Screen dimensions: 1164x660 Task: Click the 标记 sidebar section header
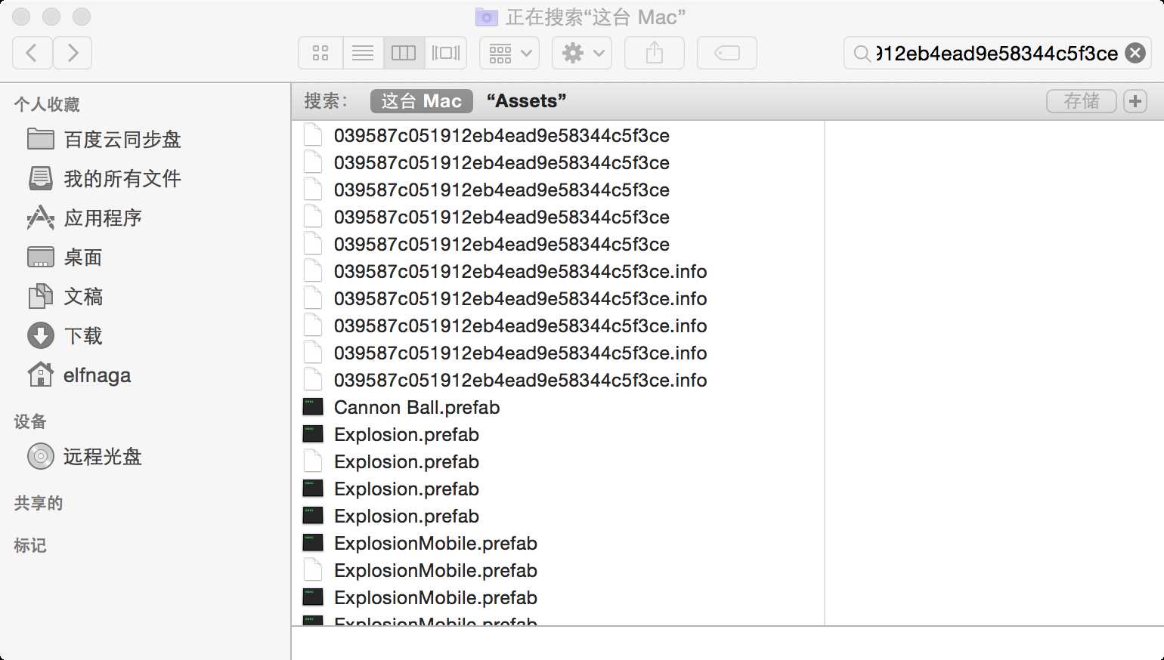click(x=30, y=546)
